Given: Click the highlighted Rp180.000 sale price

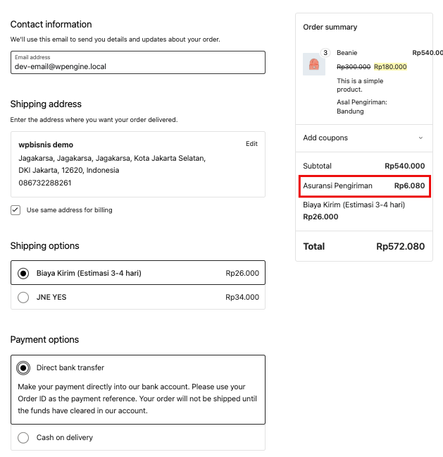Looking at the screenshot, I should pyautogui.click(x=390, y=67).
